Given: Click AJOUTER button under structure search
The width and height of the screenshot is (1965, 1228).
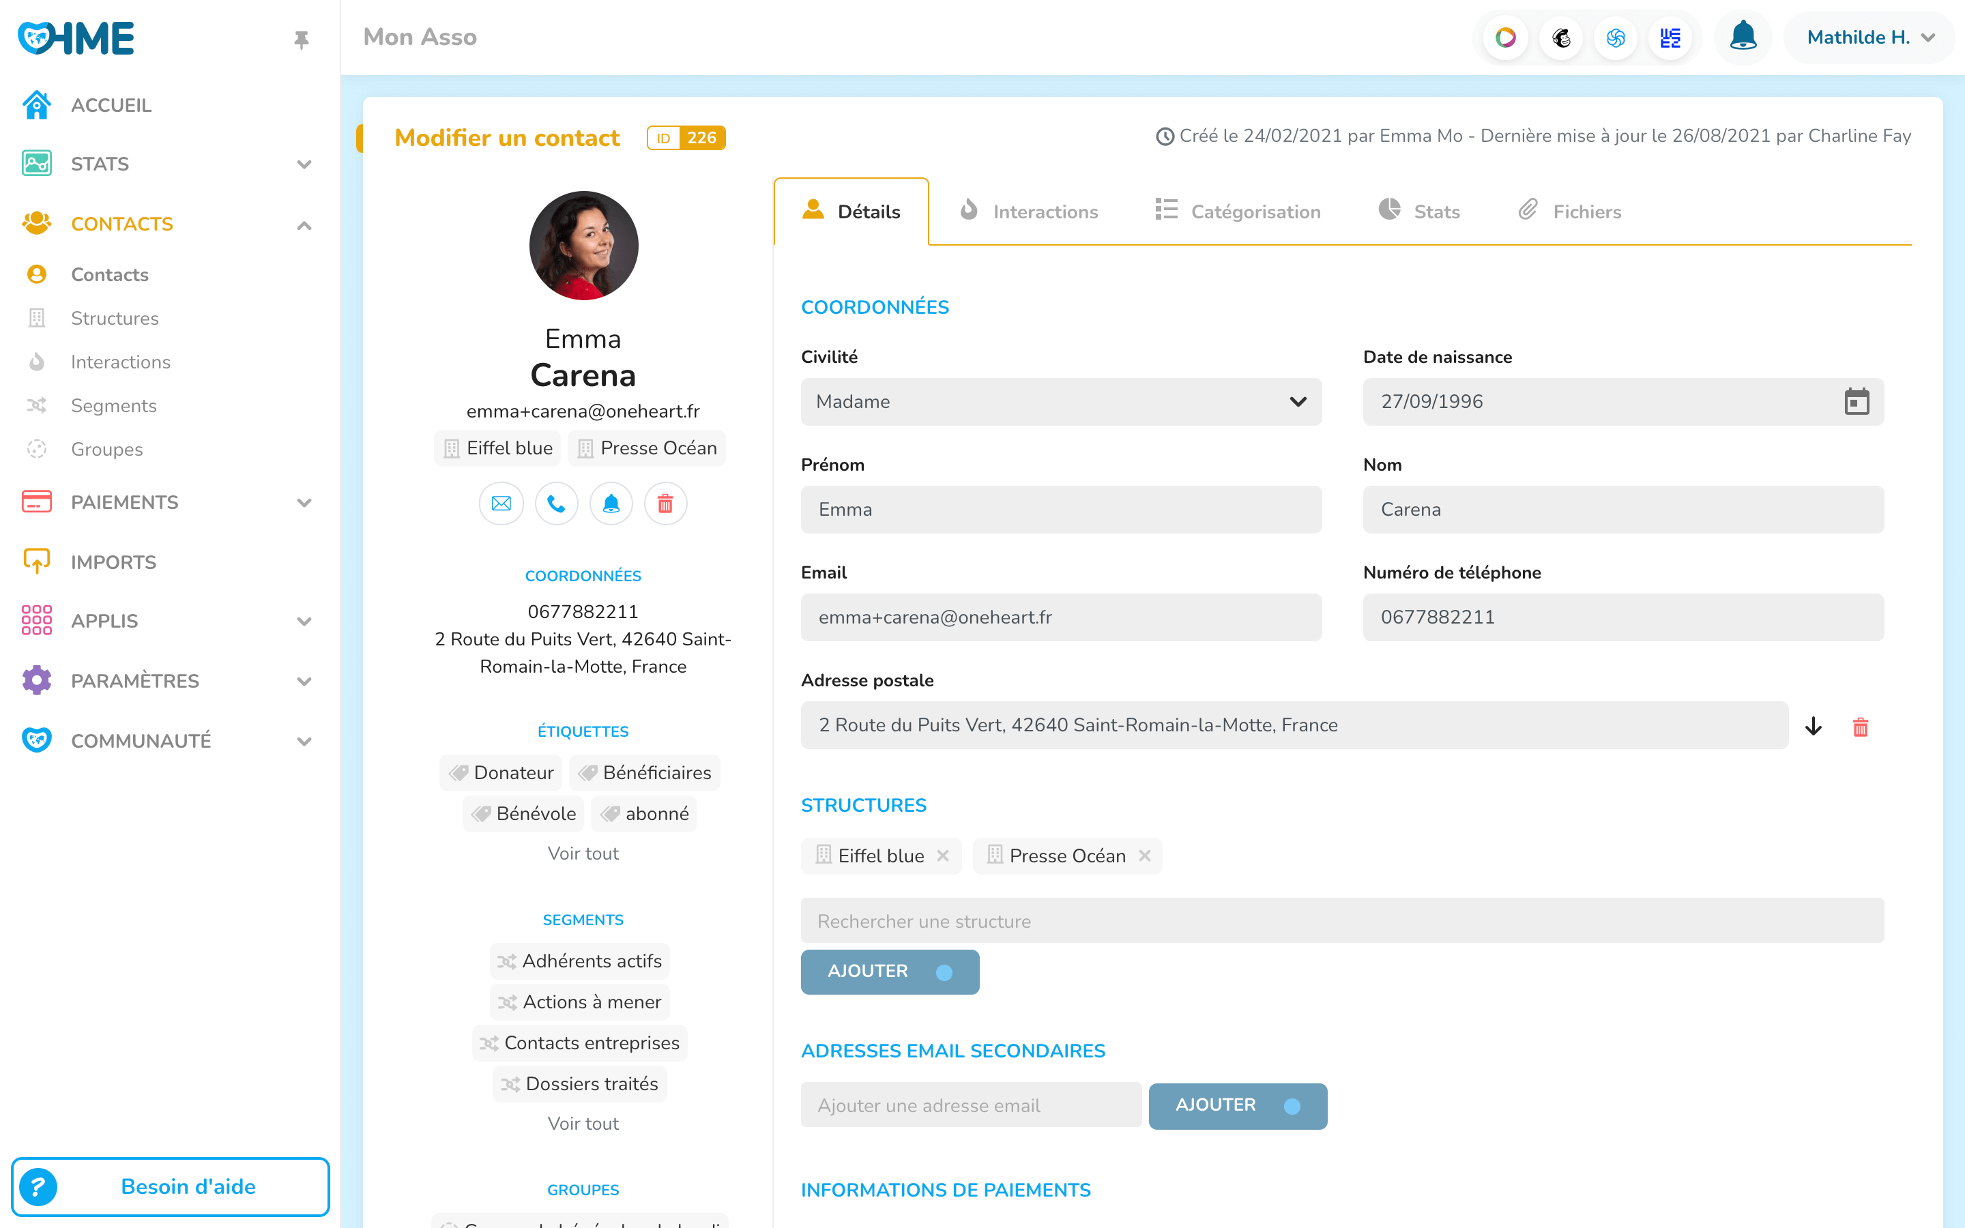Looking at the screenshot, I should point(889,971).
